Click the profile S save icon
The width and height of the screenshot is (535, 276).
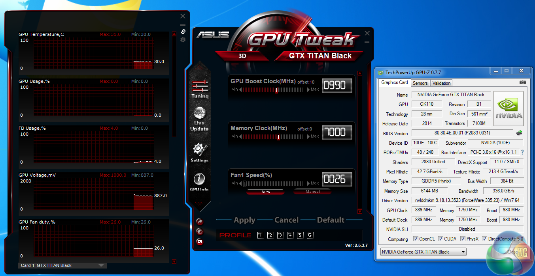[x=300, y=235]
